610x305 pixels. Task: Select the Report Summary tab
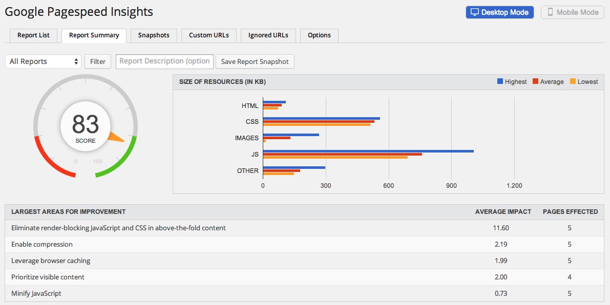pos(94,35)
